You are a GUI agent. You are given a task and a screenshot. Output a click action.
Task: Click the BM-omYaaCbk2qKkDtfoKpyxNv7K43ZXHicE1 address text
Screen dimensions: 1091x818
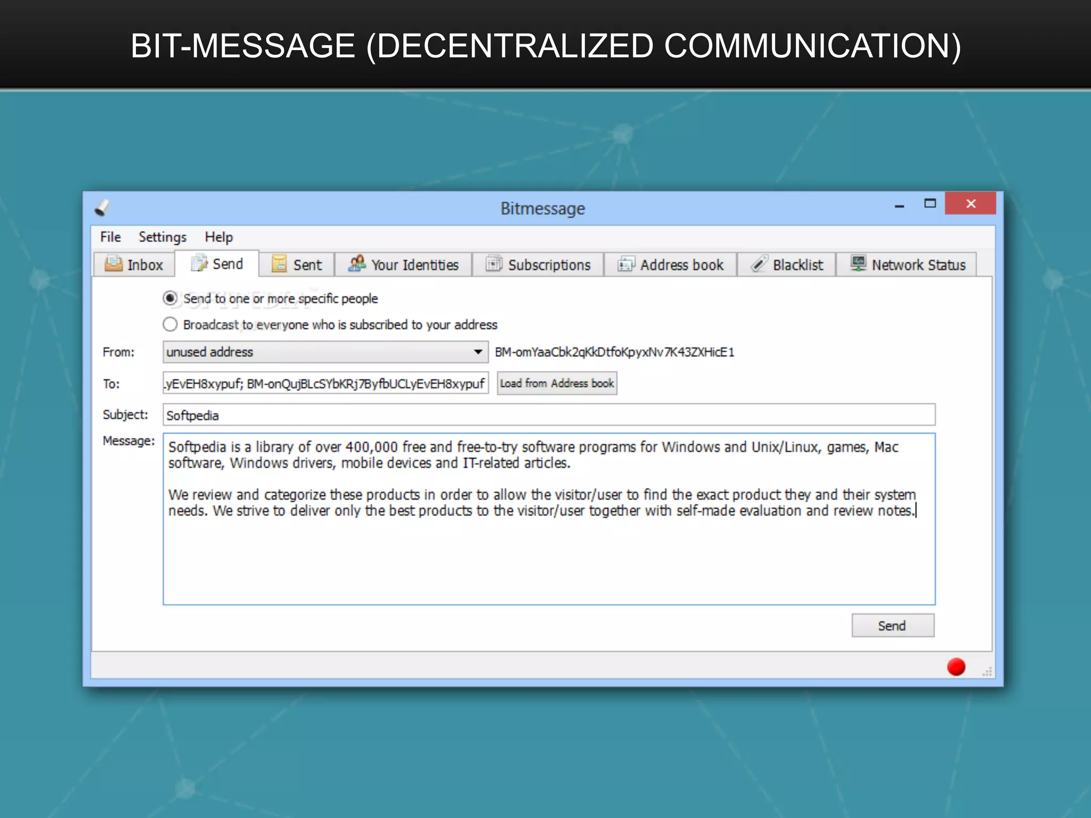click(x=615, y=352)
